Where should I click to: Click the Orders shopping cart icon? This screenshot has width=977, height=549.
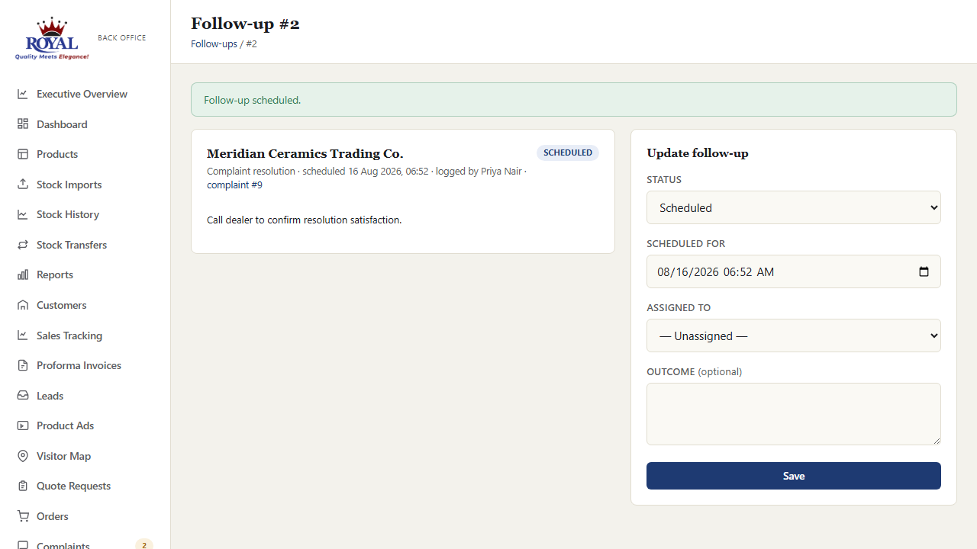[x=23, y=516]
